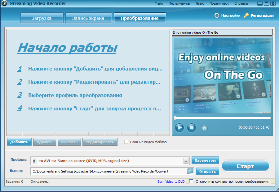279x192 pixels.
Task: Click the Добавить button
Action: (19, 142)
